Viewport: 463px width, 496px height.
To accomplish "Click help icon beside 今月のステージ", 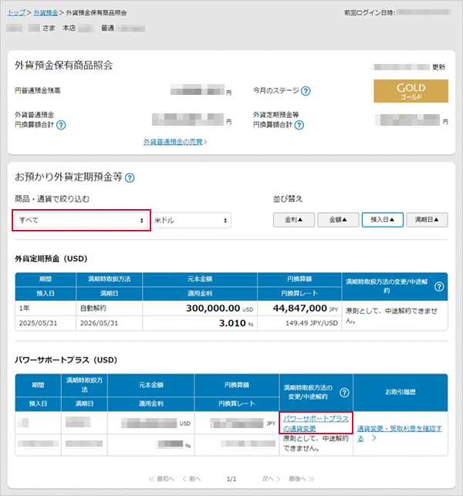I will [x=306, y=91].
